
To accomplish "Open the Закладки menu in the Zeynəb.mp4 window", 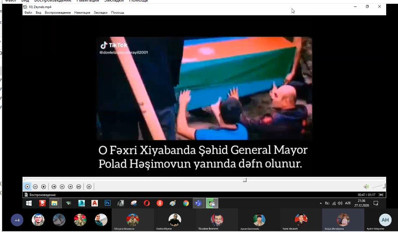I will point(101,13).
